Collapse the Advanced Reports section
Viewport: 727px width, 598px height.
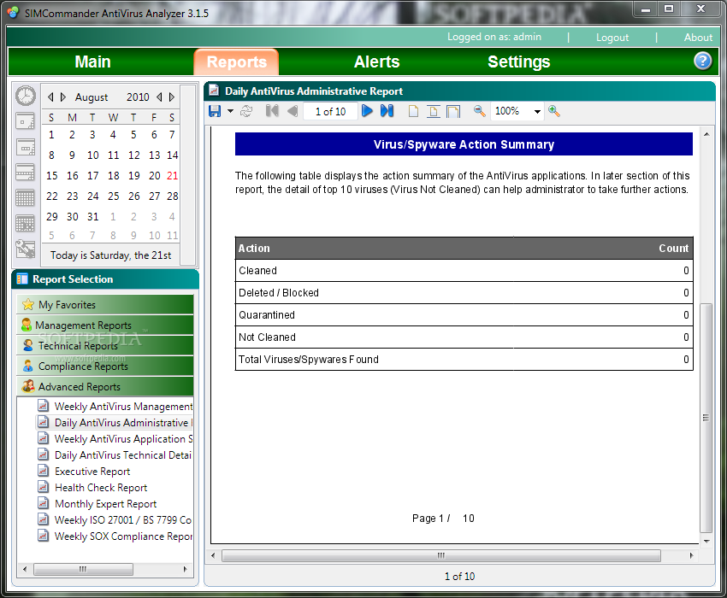click(x=105, y=386)
